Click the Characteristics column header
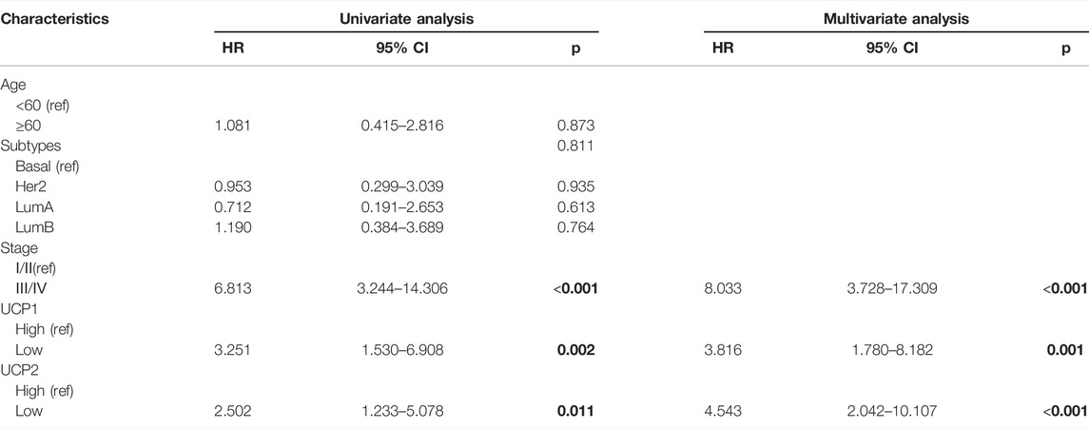Image resolution: width=1089 pixels, height=429 pixels. click(54, 19)
